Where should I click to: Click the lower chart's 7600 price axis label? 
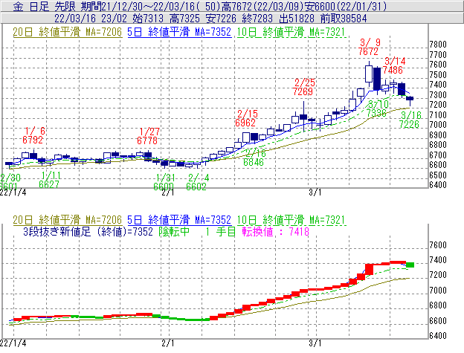click(x=438, y=245)
